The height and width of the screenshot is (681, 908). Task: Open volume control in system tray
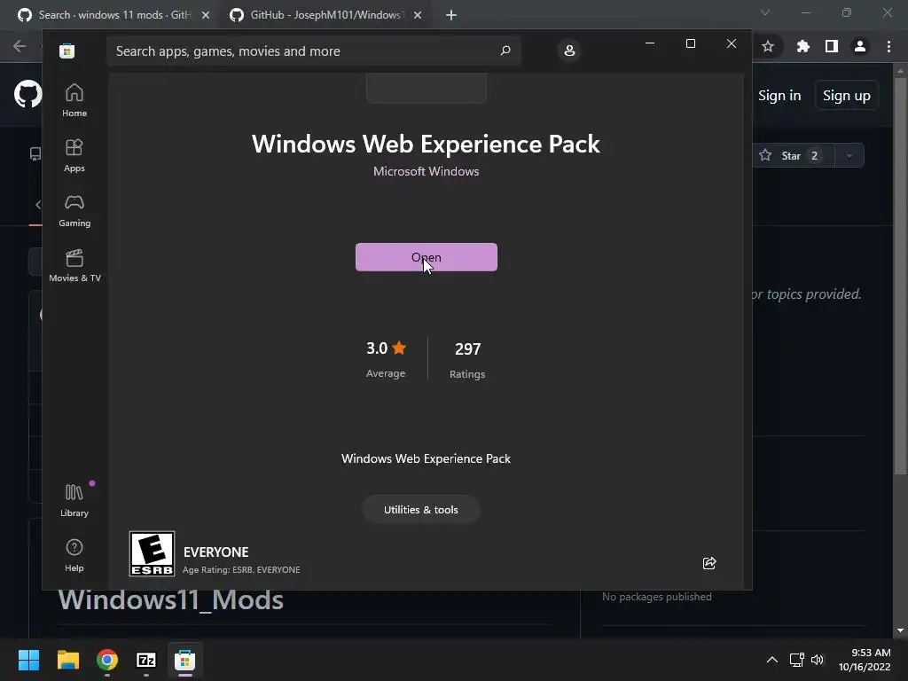pyautogui.click(x=817, y=660)
